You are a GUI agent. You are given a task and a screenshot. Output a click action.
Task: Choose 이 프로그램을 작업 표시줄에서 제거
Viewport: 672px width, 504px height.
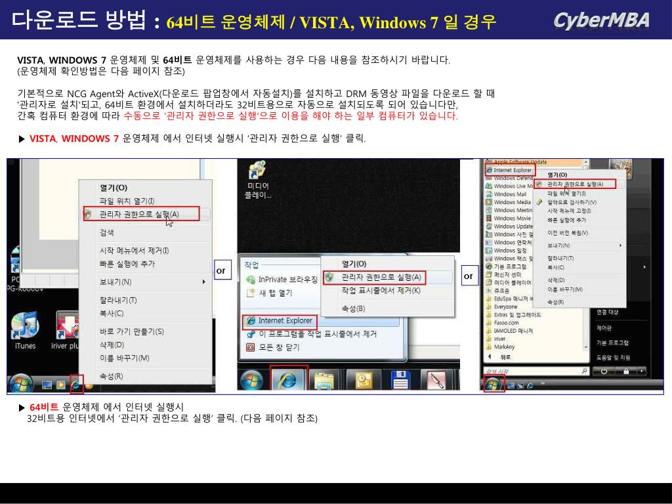click(312, 334)
